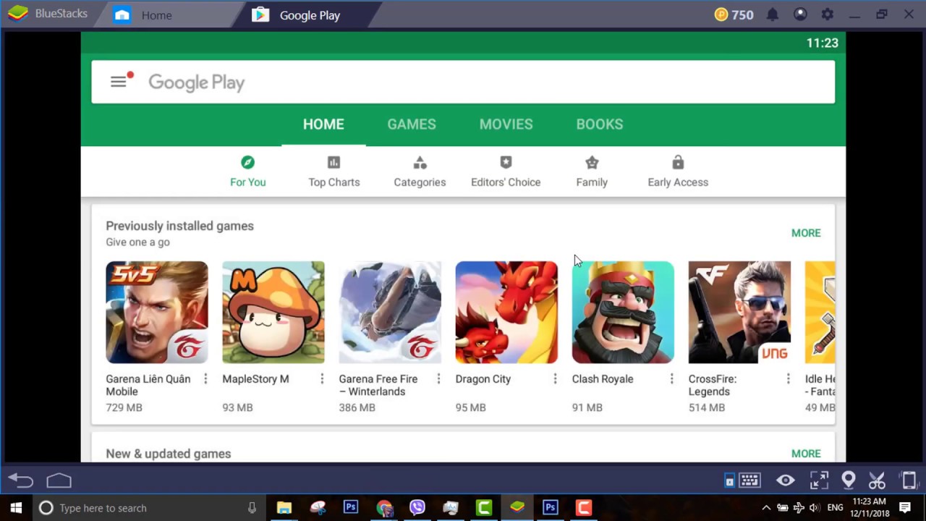This screenshot has height=521, width=926.
Task: Click the Google Play search field
Action: click(463, 82)
